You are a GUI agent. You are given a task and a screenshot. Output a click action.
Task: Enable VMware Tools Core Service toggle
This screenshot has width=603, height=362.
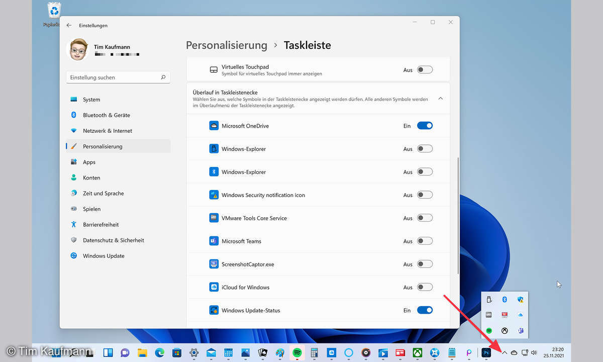coord(425,218)
